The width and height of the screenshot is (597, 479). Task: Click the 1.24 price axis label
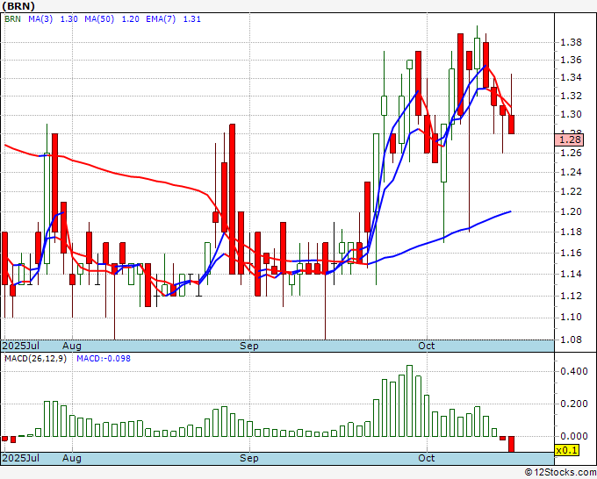click(572, 172)
